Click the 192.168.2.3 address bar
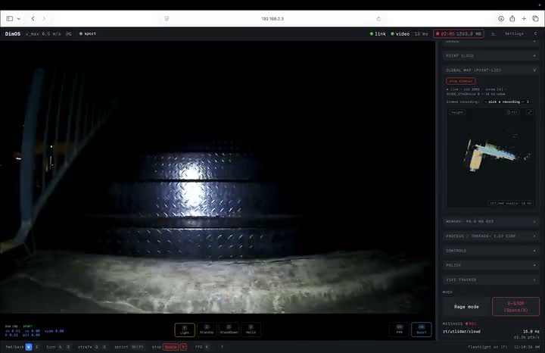545x353 pixels. click(x=272, y=19)
